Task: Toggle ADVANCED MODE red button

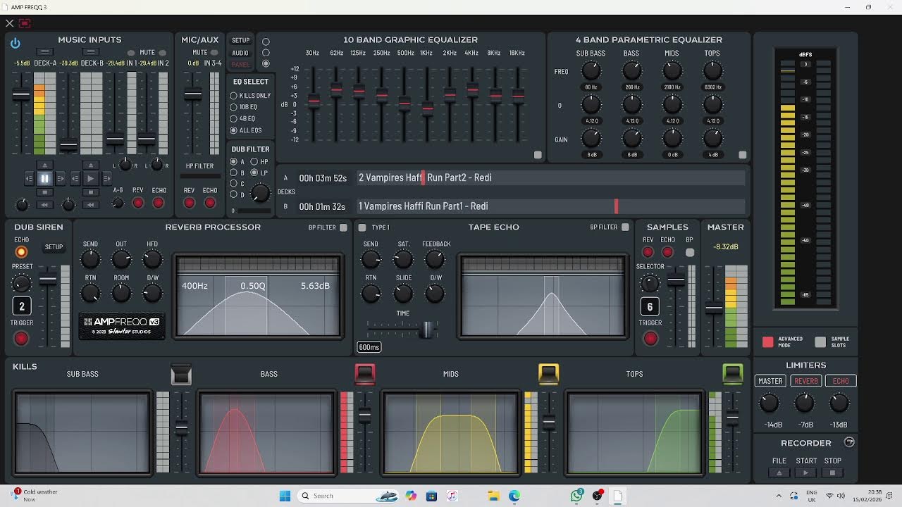Action: tap(768, 342)
